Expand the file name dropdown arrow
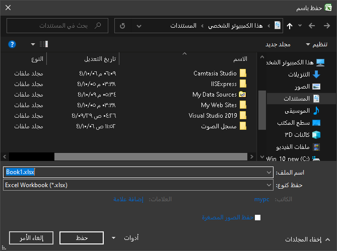Image resolution: width=337 pixels, height=251 pixels. 269,172
